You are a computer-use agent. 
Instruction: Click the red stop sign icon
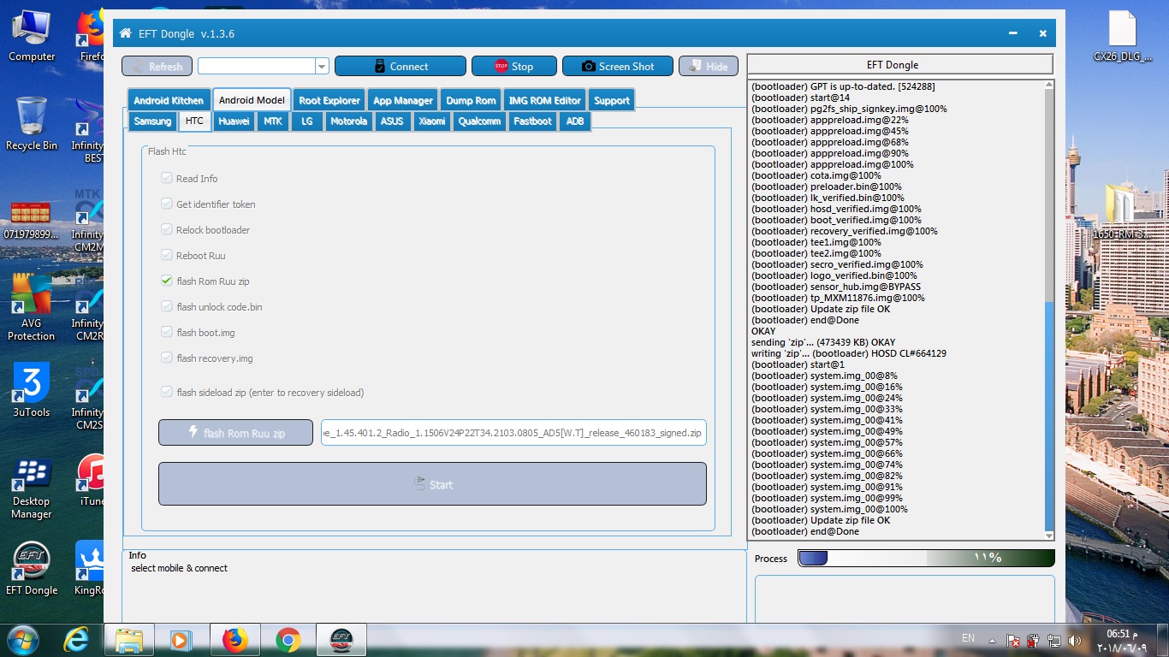tap(501, 67)
